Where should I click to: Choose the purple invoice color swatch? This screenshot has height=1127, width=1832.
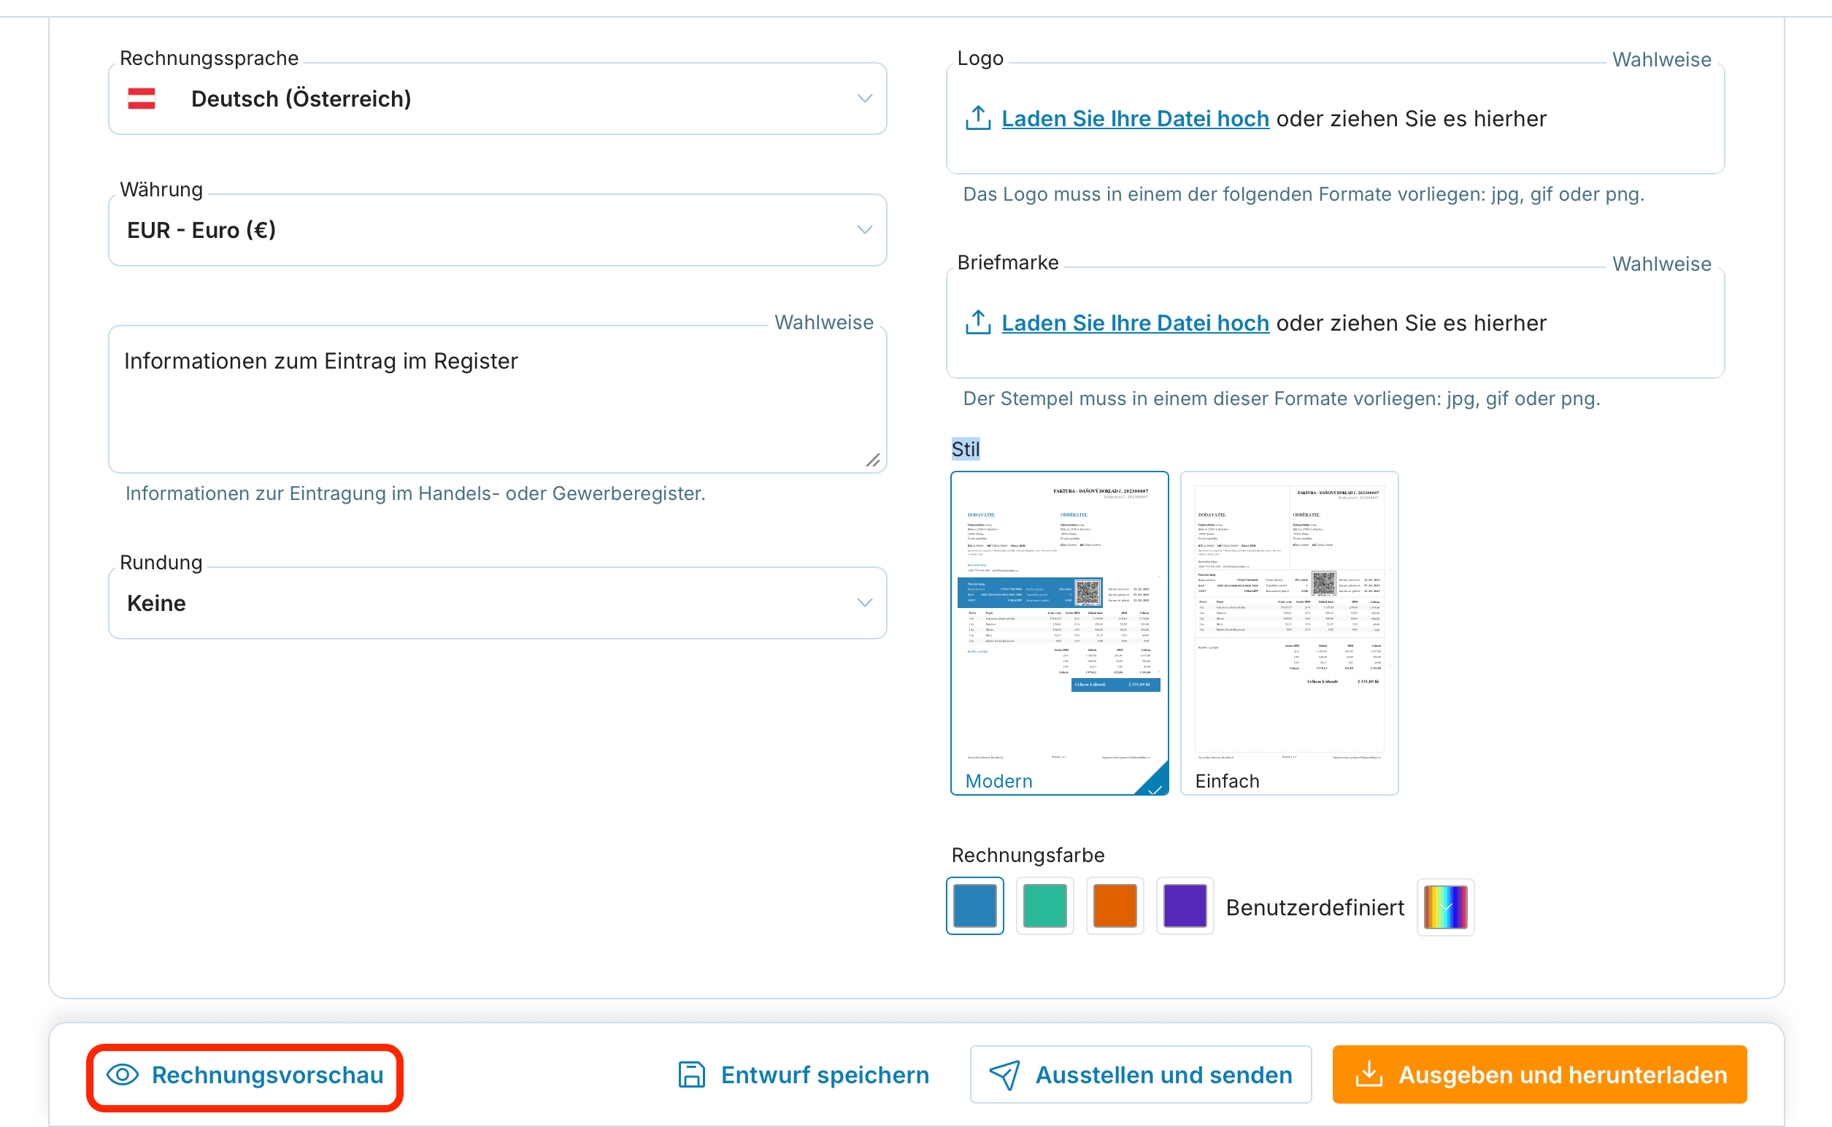[x=1185, y=906]
